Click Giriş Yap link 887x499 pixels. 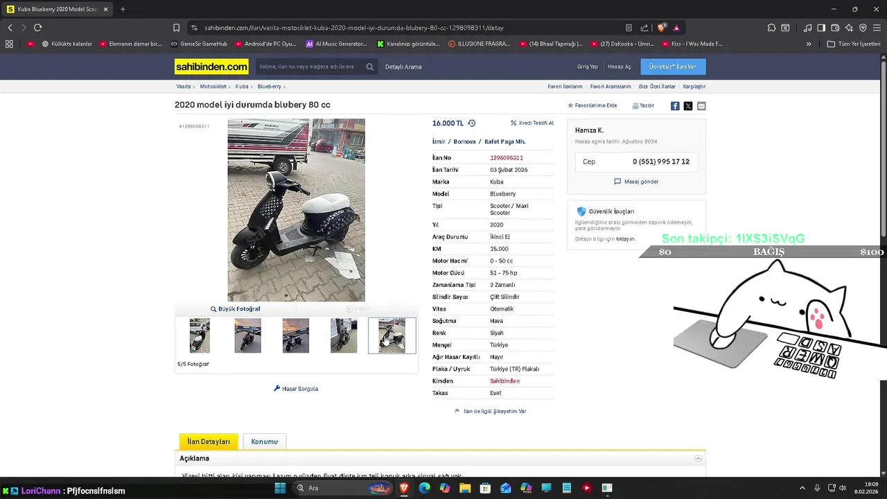click(x=588, y=67)
